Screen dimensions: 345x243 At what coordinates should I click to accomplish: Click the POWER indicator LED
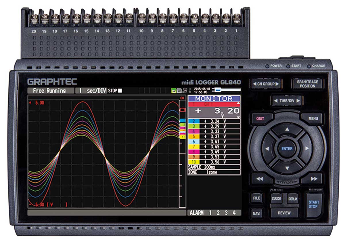tap(267, 66)
